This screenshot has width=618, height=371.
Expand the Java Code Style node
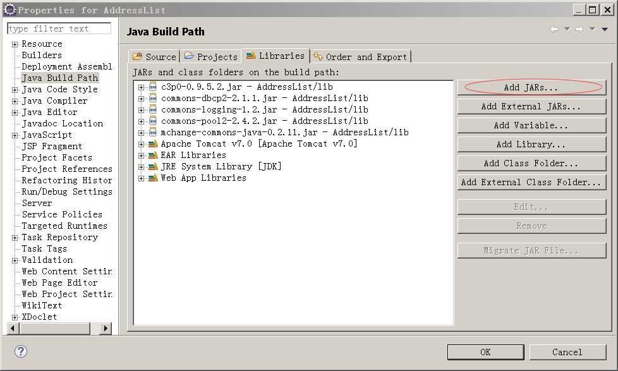[x=15, y=90]
